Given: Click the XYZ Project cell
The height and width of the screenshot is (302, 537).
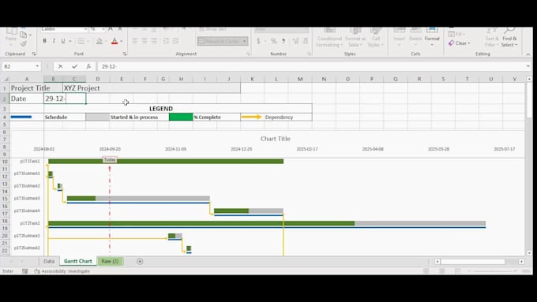Looking at the screenshot, I should point(152,88).
